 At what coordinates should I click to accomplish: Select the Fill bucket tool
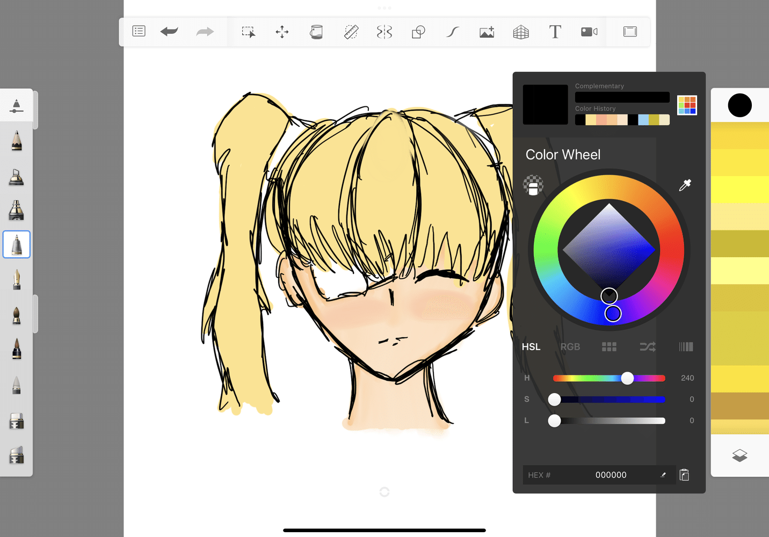[x=316, y=32]
